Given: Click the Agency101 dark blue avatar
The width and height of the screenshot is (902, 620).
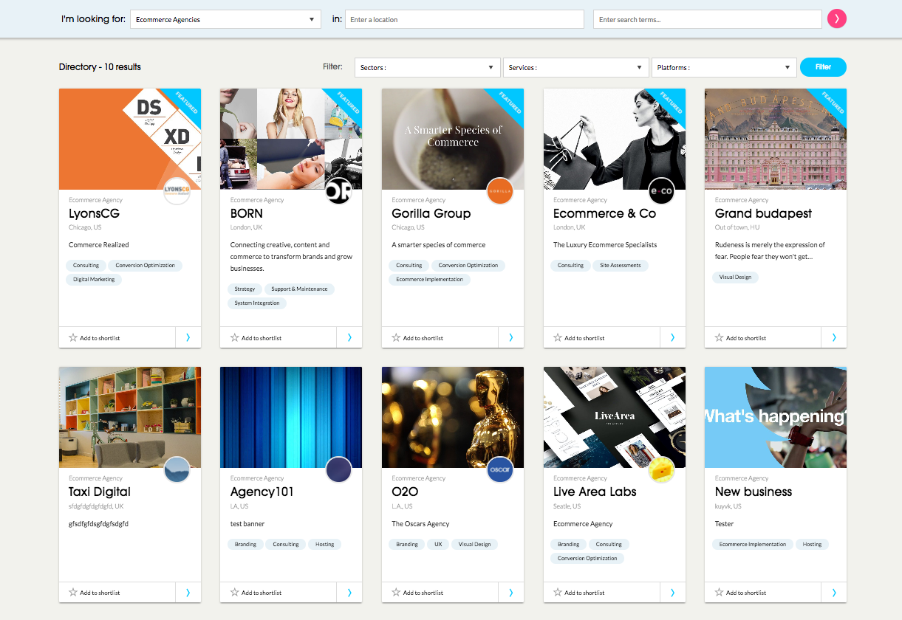Looking at the screenshot, I should (x=338, y=469).
